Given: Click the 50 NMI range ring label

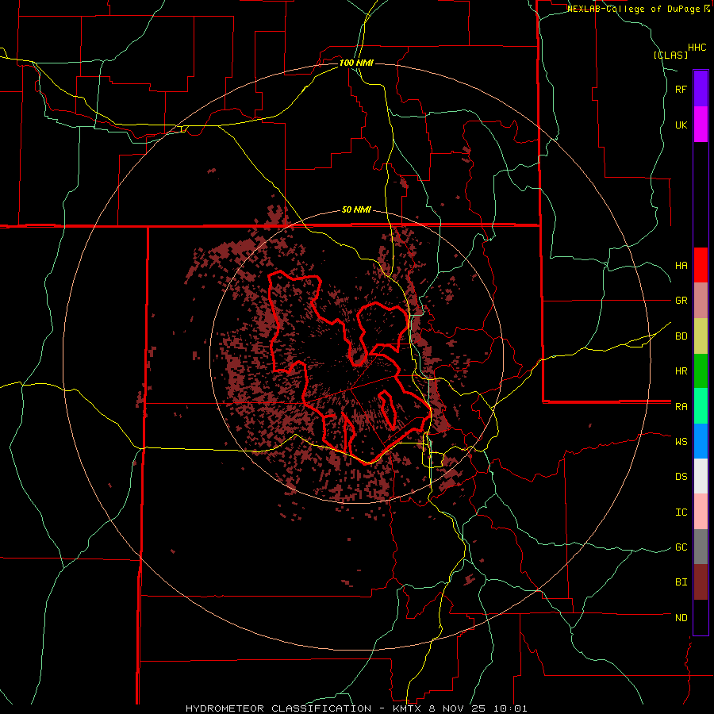Looking at the screenshot, I should [x=356, y=210].
